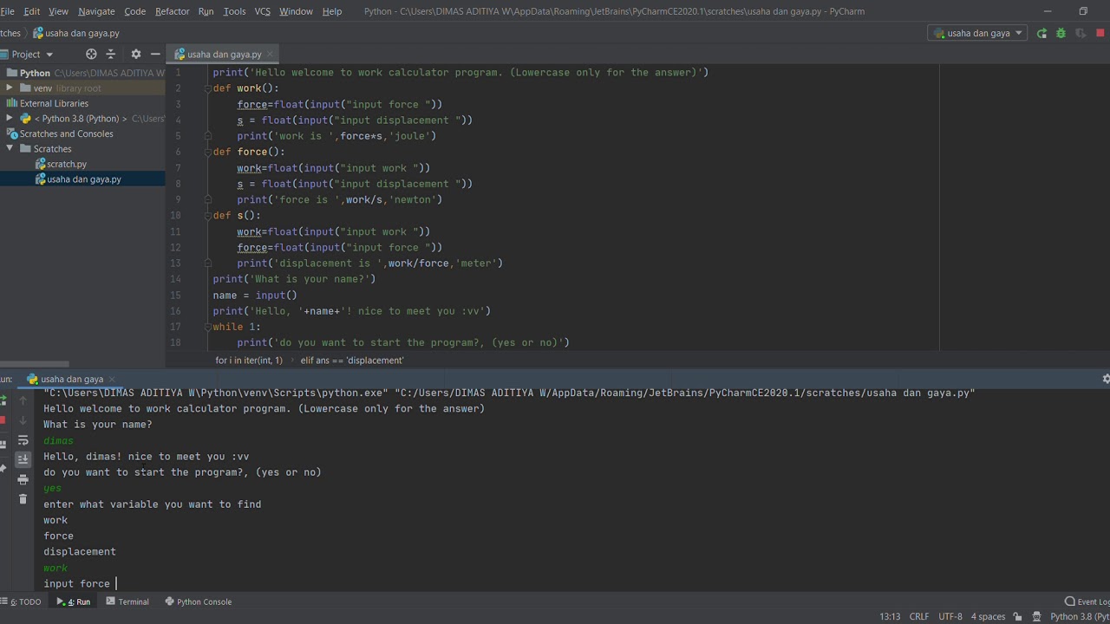
Task: Select the 4: Run tool window button
Action: (74, 601)
